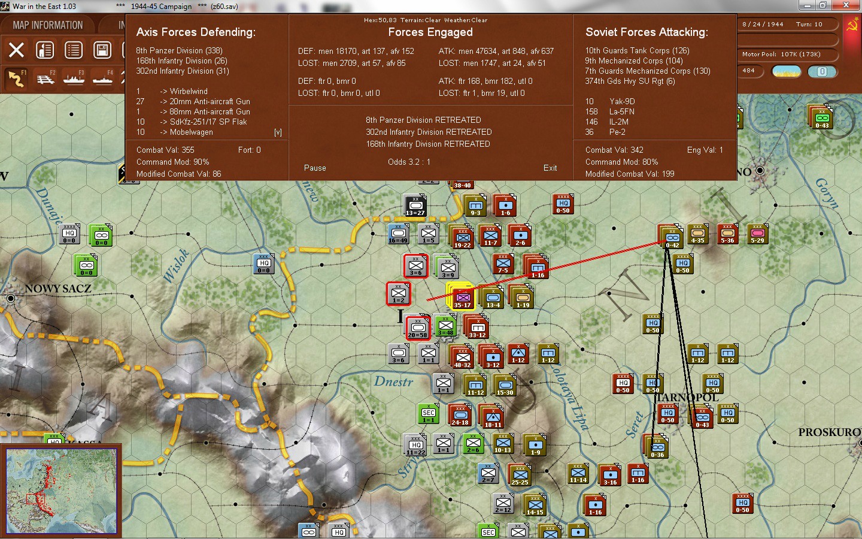The height and width of the screenshot is (539, 862).
Task: Select the 3-12 artillery counter
Action: click(493, 357)
